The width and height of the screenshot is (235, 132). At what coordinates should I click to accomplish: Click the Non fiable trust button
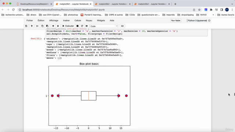tap(176, 21)
